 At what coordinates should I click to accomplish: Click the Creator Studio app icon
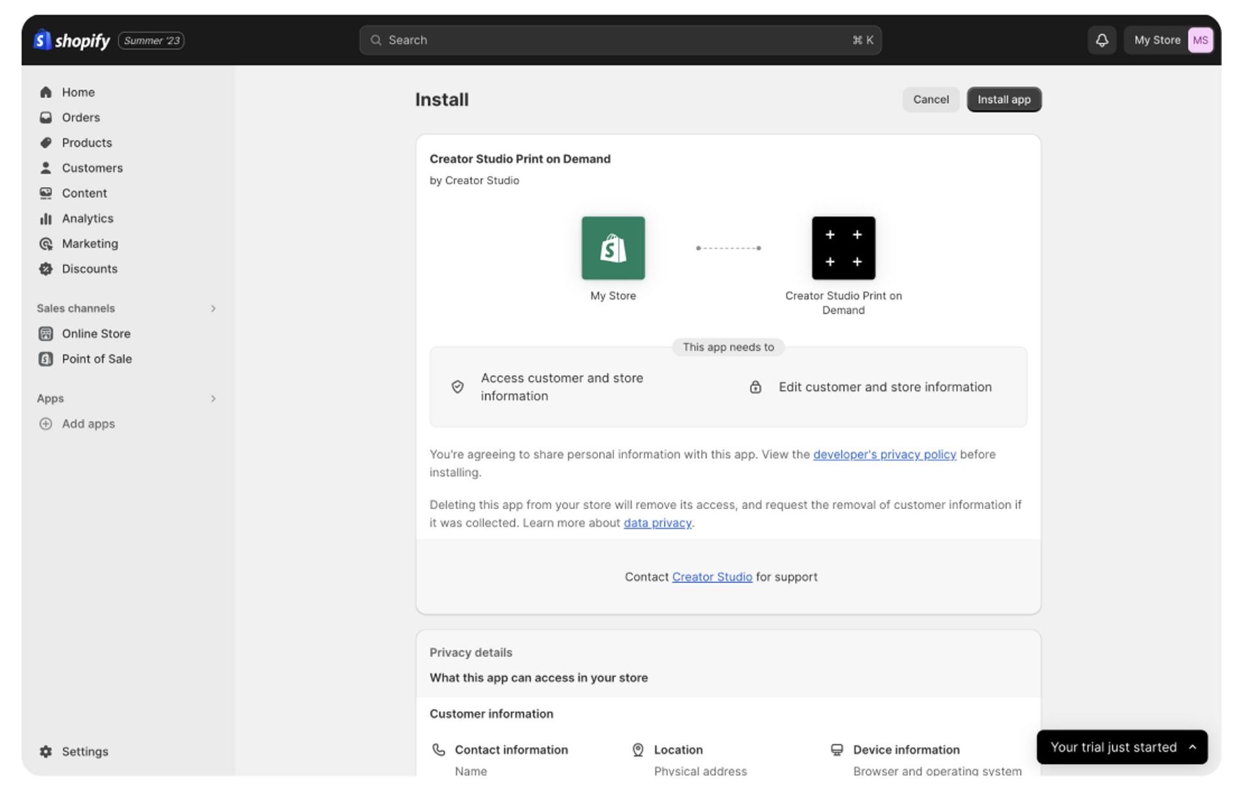(x=842, y=248)
